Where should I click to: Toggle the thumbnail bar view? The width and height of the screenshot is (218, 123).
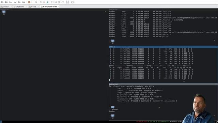click(56, 2)
